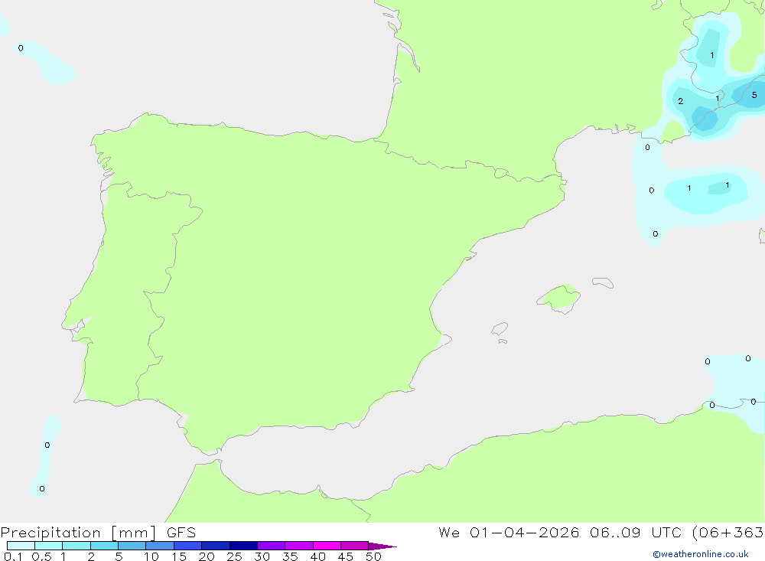Click the '5' rainfall value on the map
Image resolution: width=765 pixels, height=561 pixels.
pyautogui.click(x=754, y=95)
